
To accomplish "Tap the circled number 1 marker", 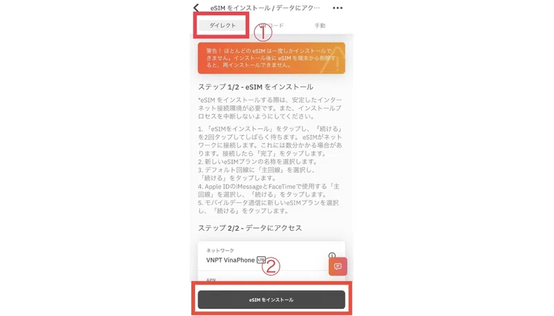I will point(263,33).
